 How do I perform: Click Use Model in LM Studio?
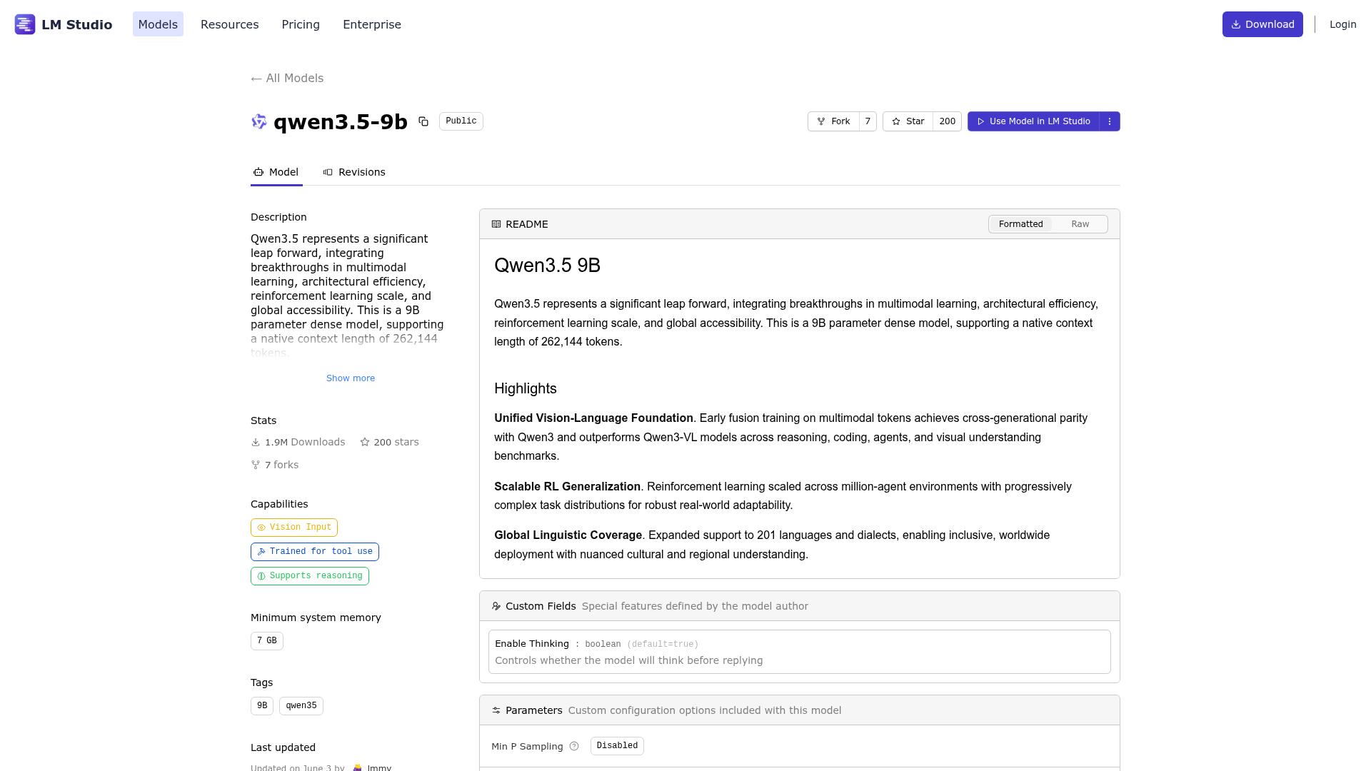coord(1033,121)
